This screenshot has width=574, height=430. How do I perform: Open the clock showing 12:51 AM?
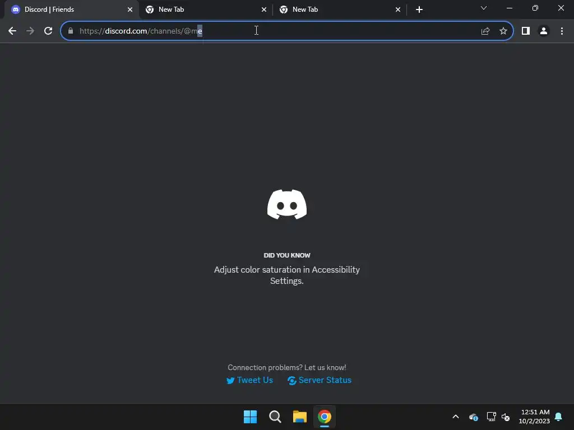534,417
